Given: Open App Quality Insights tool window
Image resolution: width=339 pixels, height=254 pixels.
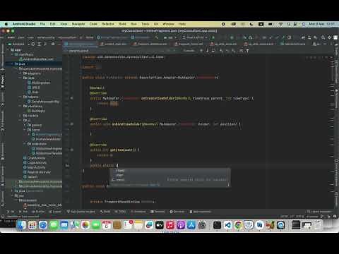Looking at the screenshot, I should (81, 212).
